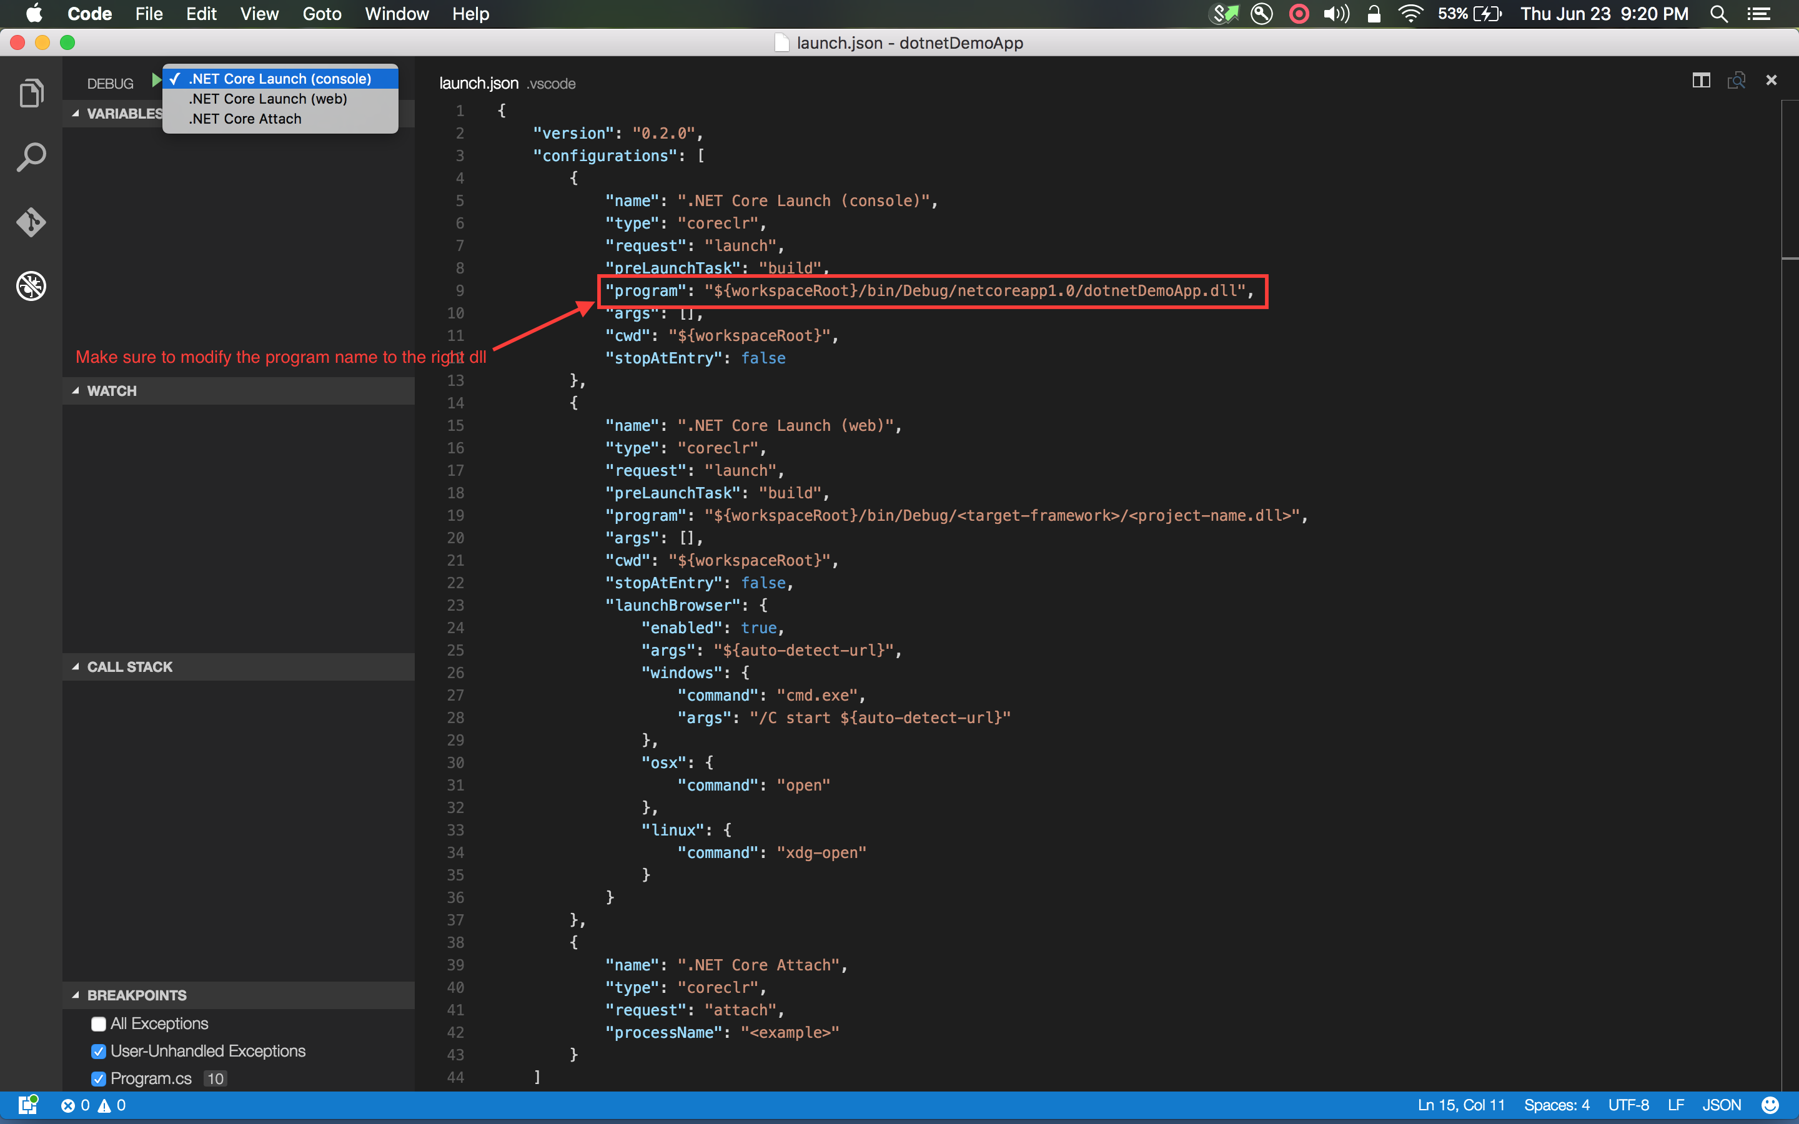
Task: Choose the .NET Core Attach configuration
Action: [280, 119]
